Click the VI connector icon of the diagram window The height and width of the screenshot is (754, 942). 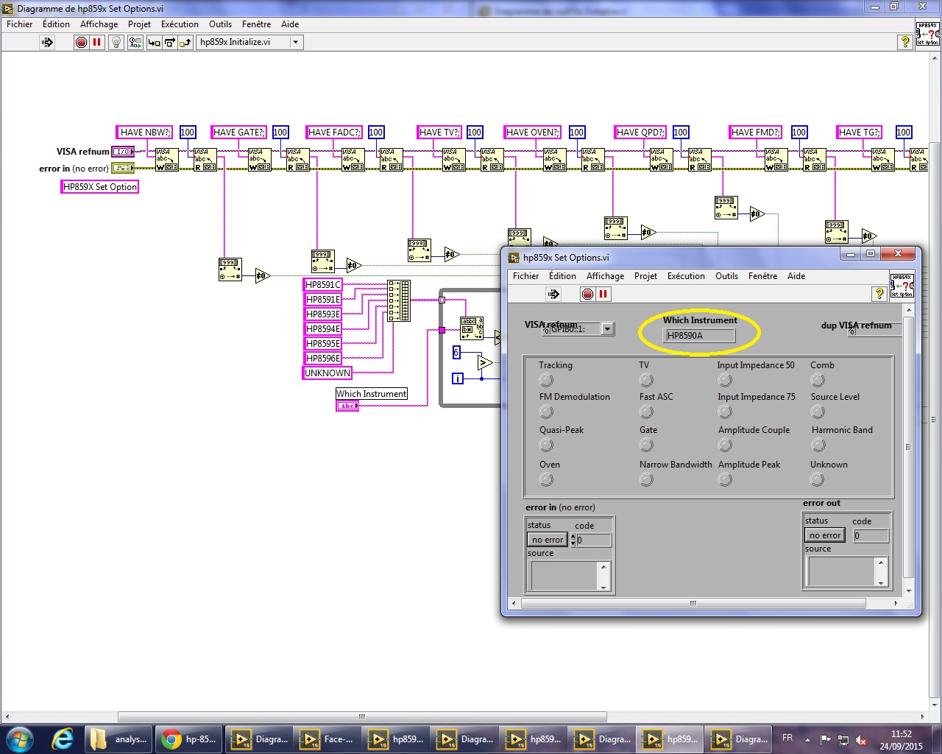(927, 34)
